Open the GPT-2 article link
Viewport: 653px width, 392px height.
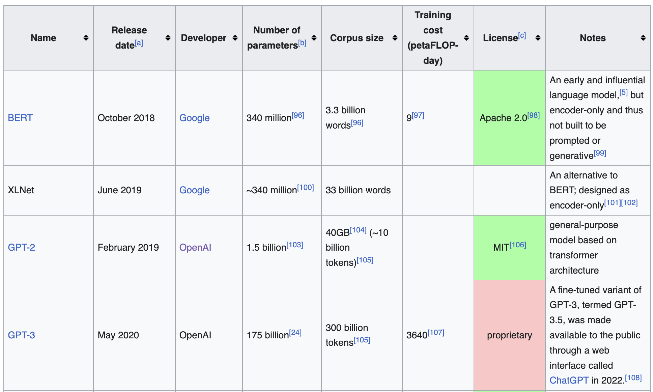(x=21, y=247)
